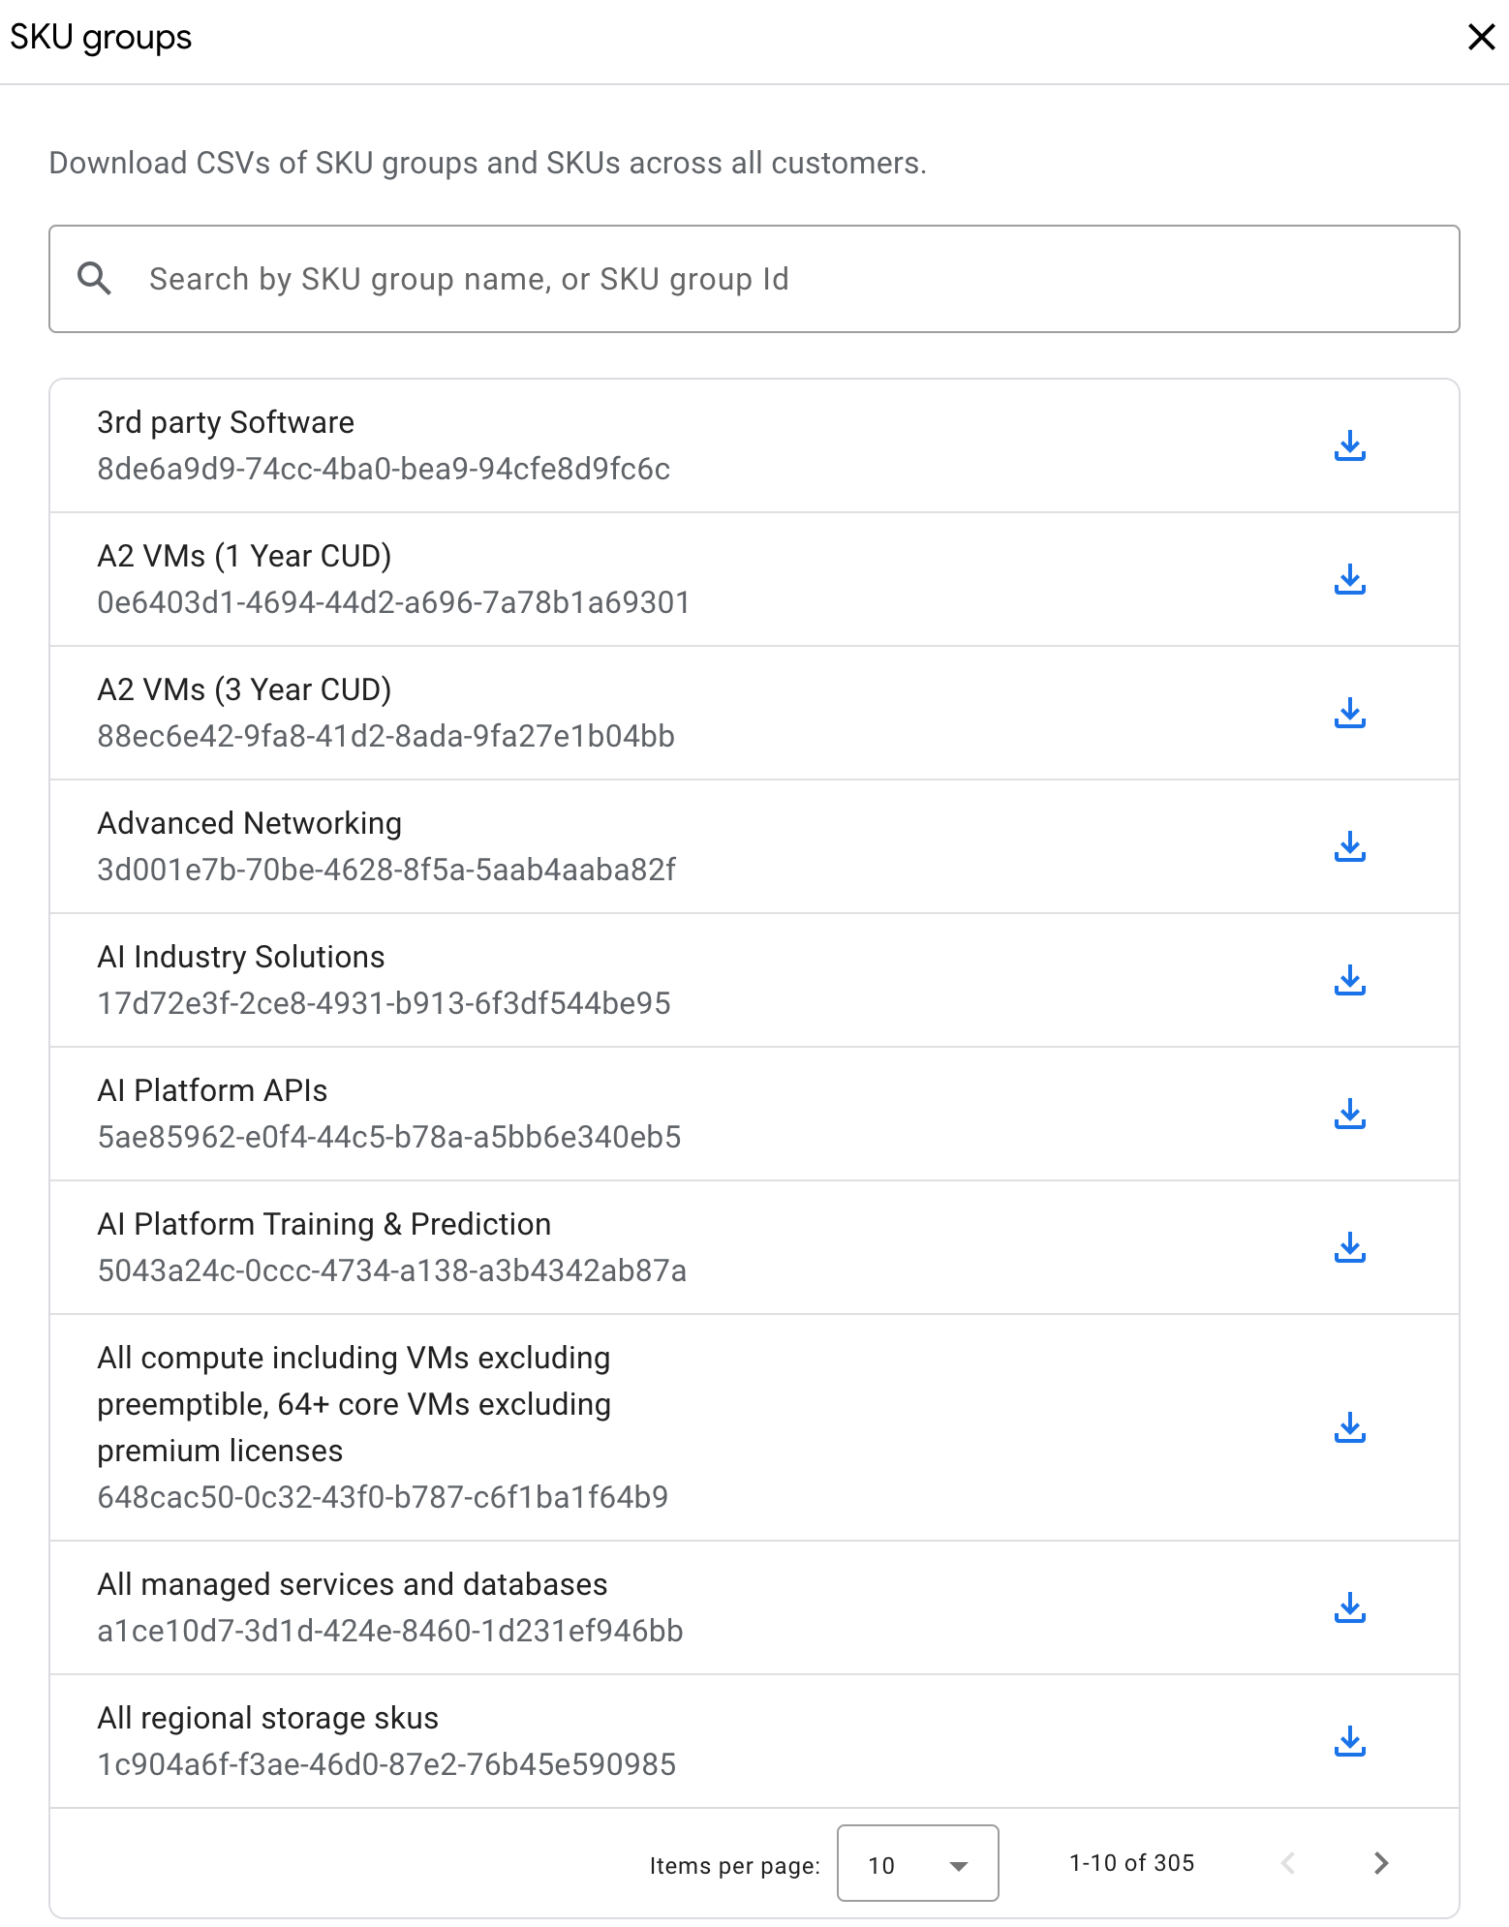Image resolution: width=1509 pixels, height=1927 pixels.
Task: Download the A2 VMs (3 Year CUD) CSV
Action: (1349, 714)
